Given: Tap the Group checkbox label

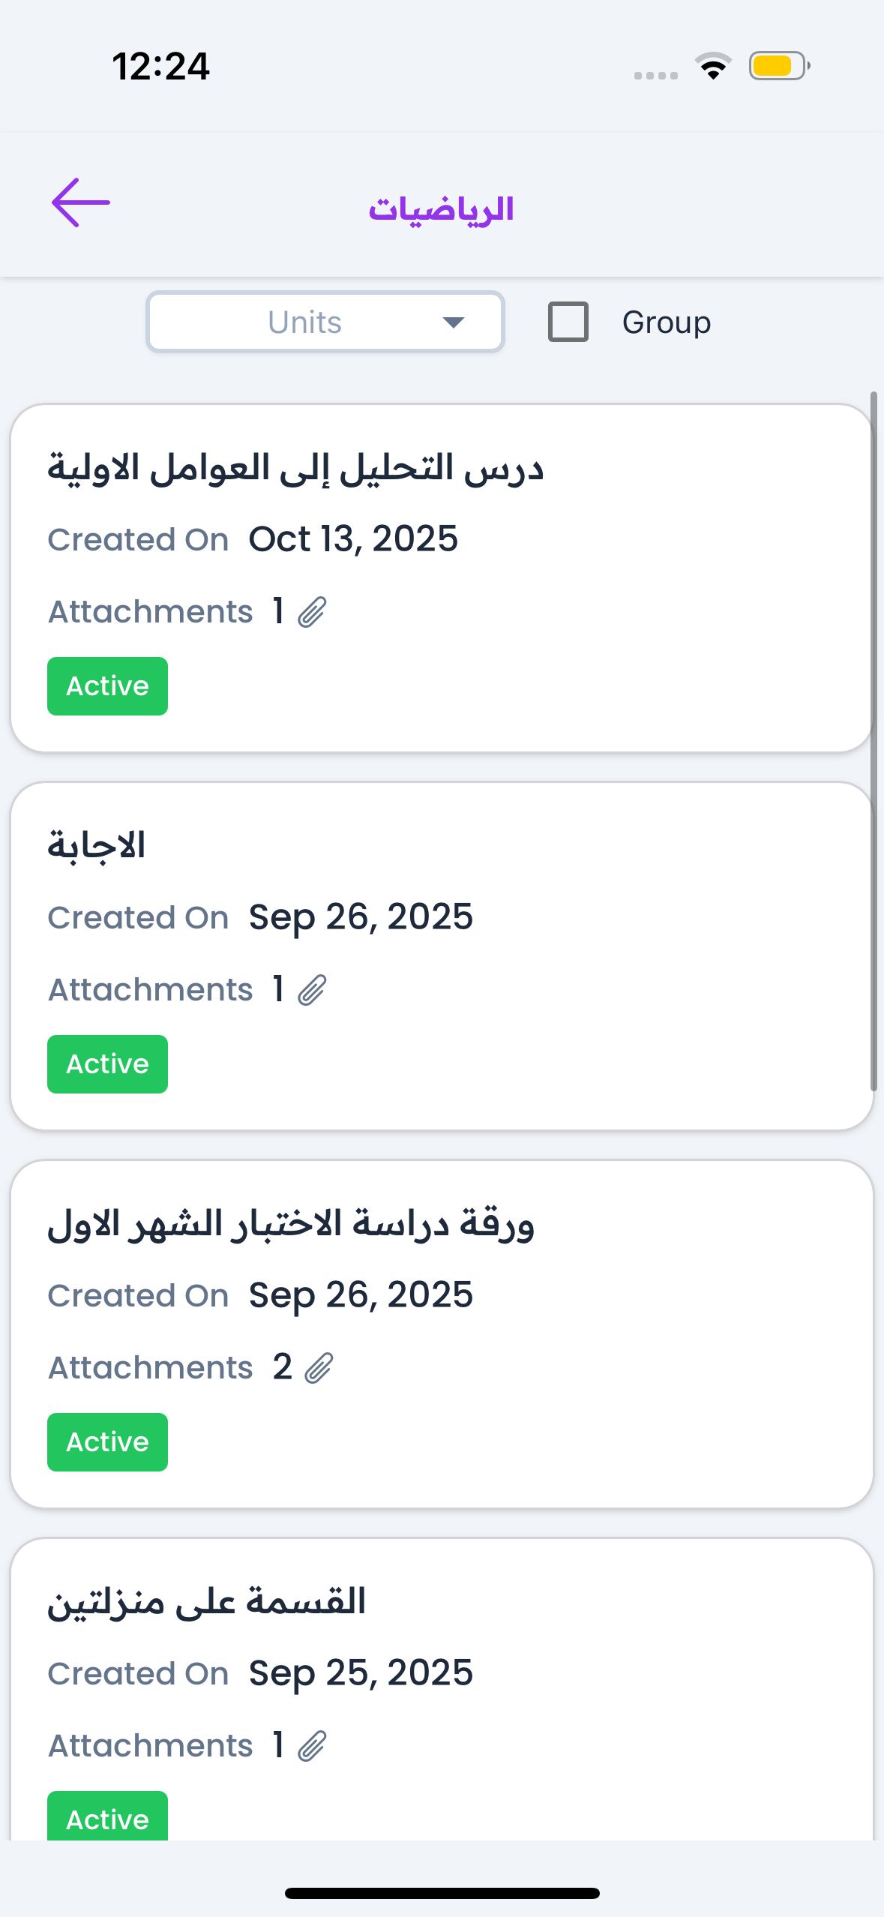Looking at the screenshot, I should 666,322.
